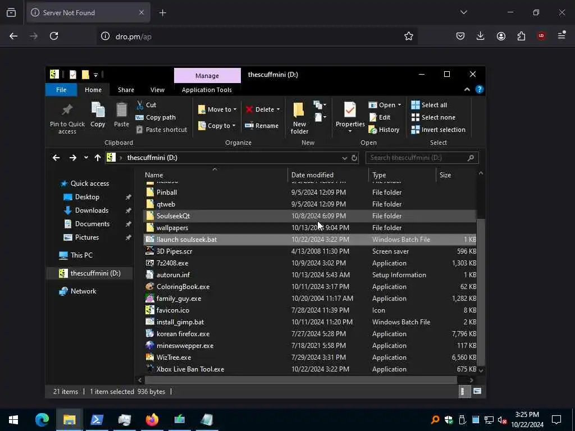Go up one folder level
575x431 pixels.
point(98,158)
